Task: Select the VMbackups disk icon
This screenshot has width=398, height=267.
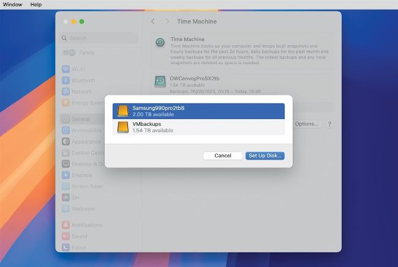Action: [x=123, y=127]
